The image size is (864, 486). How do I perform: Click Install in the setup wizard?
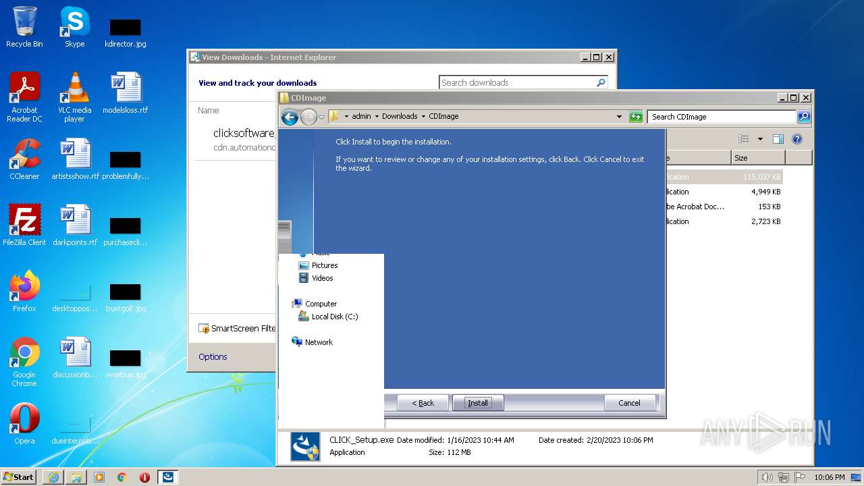click(x=478, y=403)
